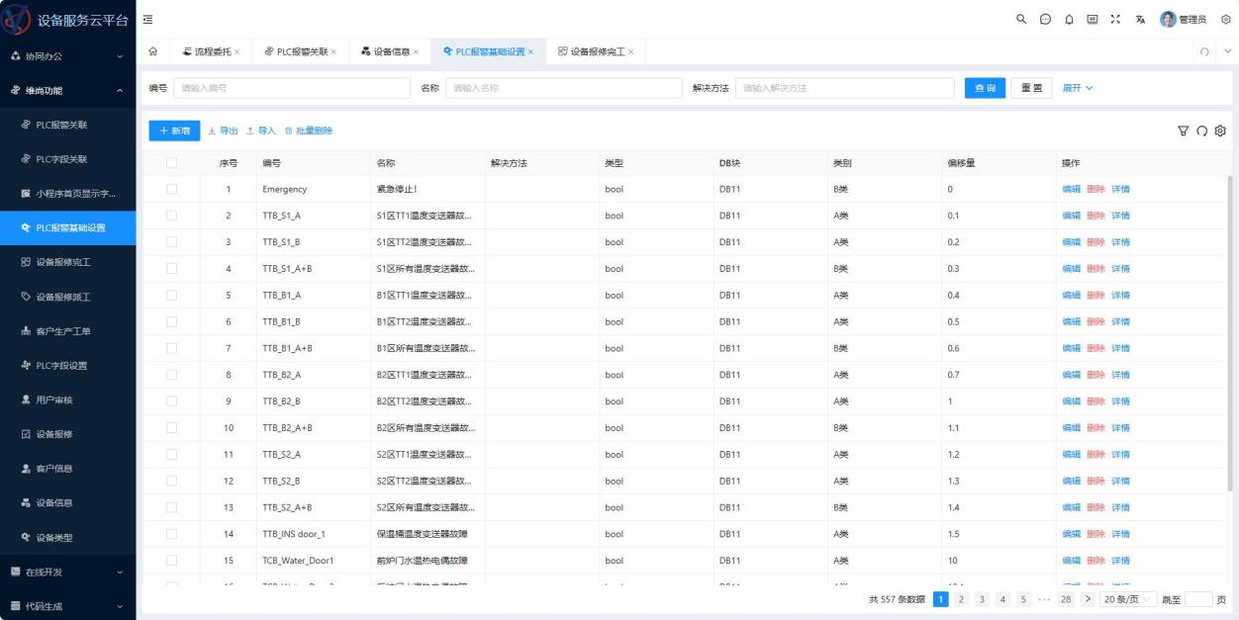Image resolution: width=1239 pixels, height=620 pixels.
Task: Open the table filter funnel icon
Action: tap(1183, 131)
